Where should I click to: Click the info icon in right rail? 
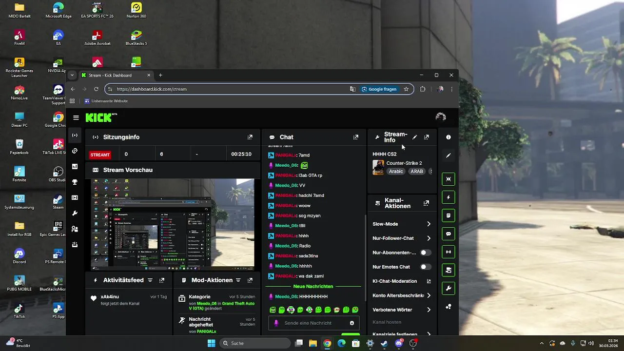(448, 137)
